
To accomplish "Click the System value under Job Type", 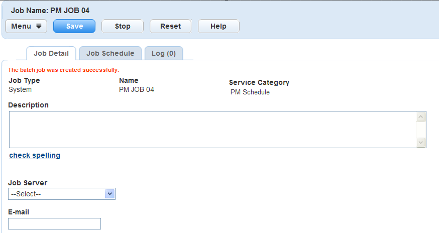I will pyautogui.click(x=20, y=89).
